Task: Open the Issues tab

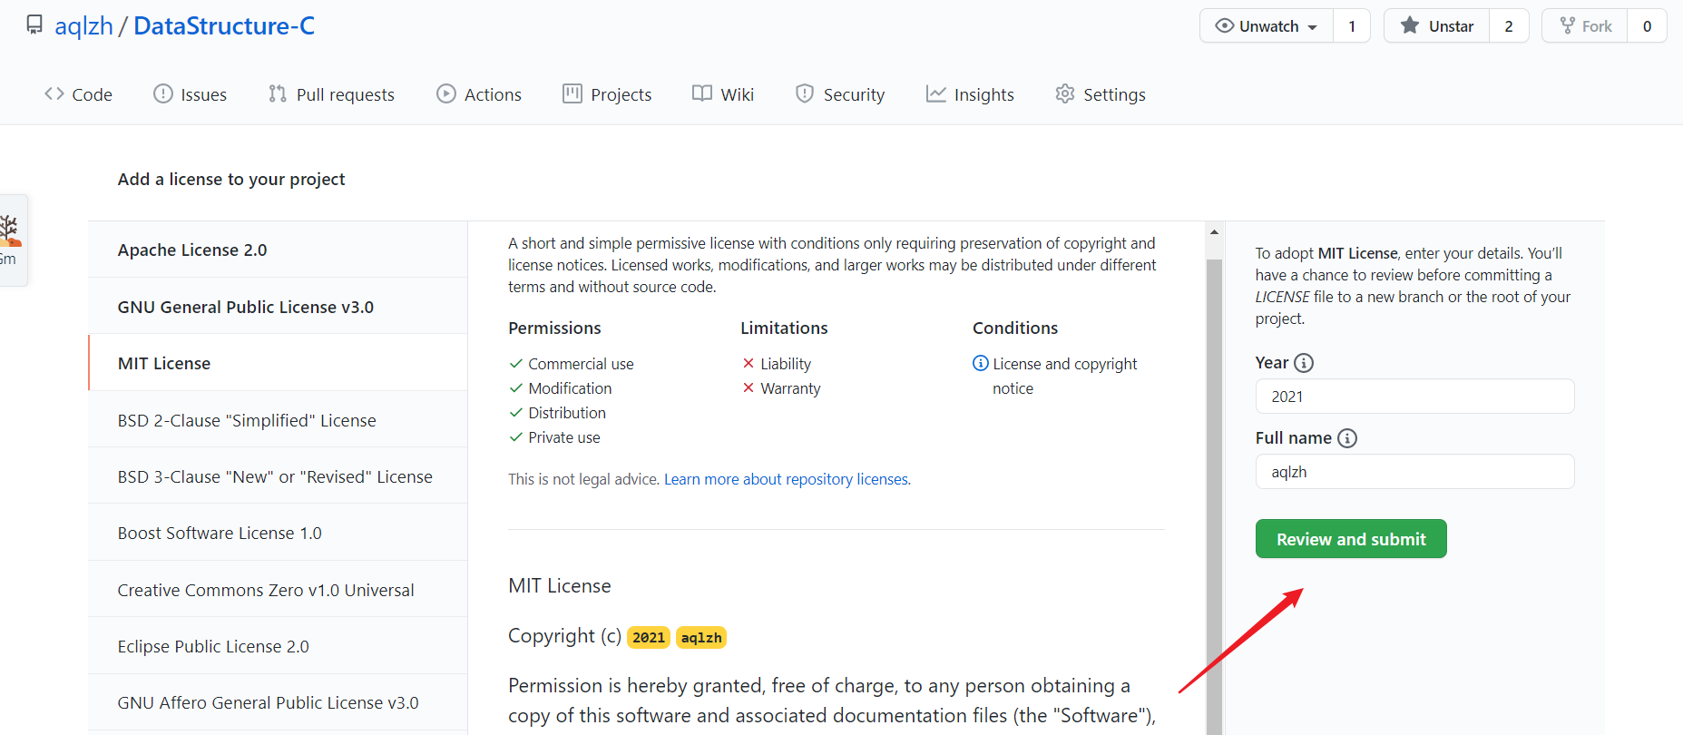Action: pos(191,94)
